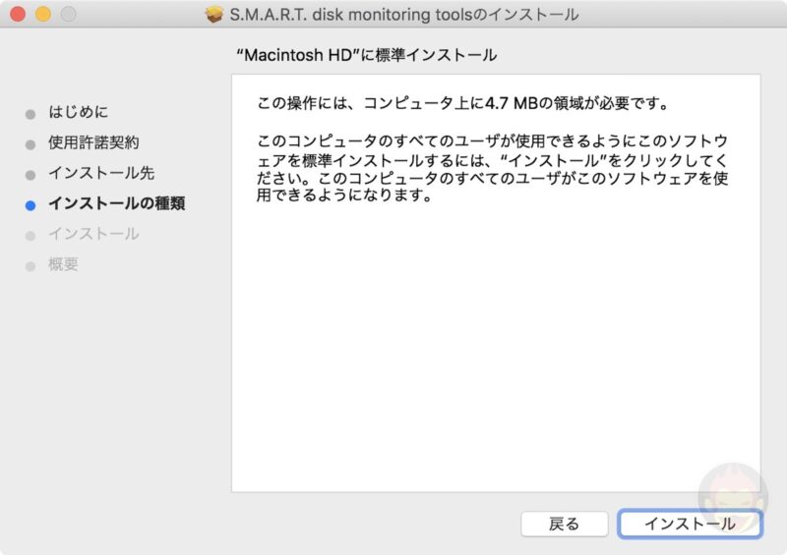
Task: Select the はじめに step in sidebar
Action: [x=79, y=112]
